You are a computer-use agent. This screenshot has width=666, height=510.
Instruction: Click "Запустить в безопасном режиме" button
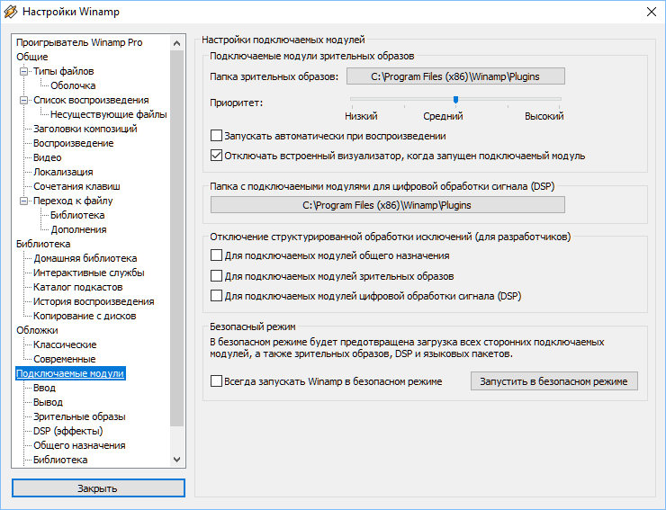pos(553,381)
